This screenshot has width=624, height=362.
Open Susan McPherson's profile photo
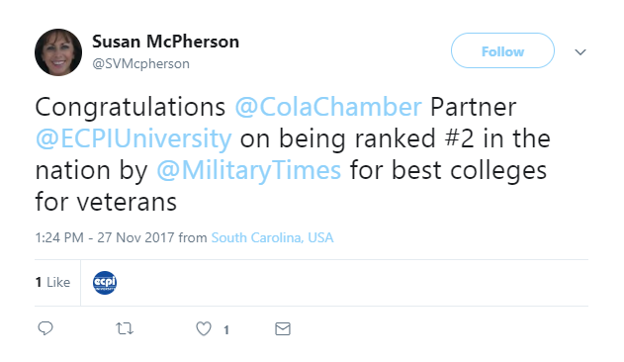58,52
